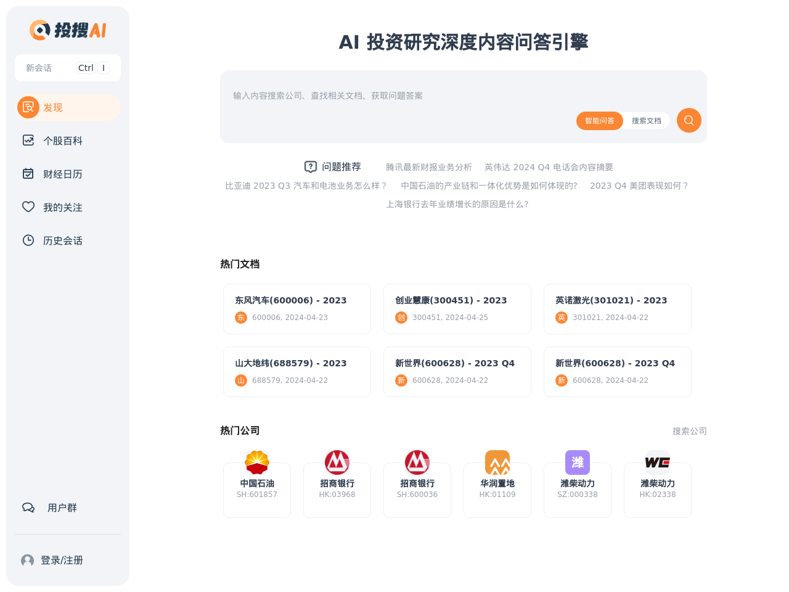Click the 招商银行 SH:600036 logo
This screenshot has height=592, width=789.
[417, 462]
